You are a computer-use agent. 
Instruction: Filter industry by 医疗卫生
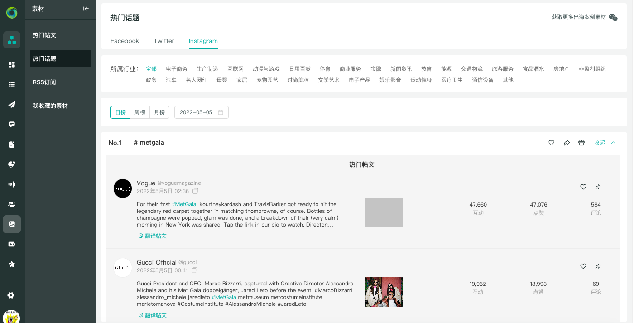click(452, 80)
